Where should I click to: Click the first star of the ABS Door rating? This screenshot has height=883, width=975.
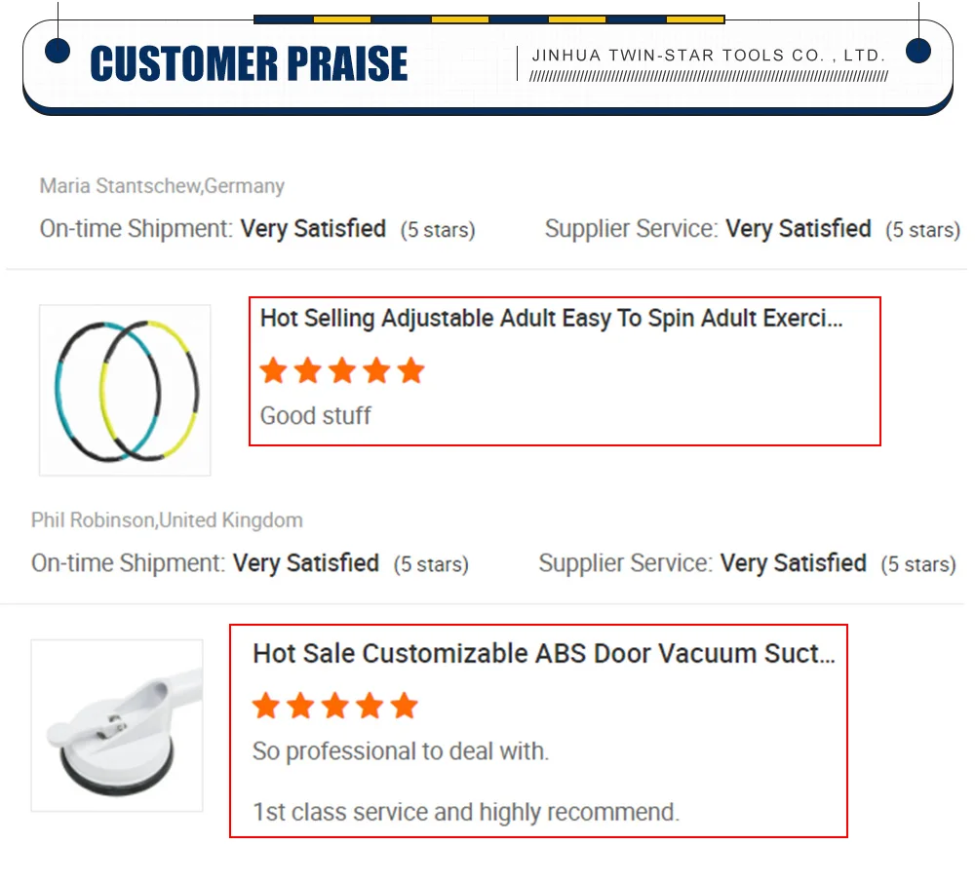[x=266, y=706]
